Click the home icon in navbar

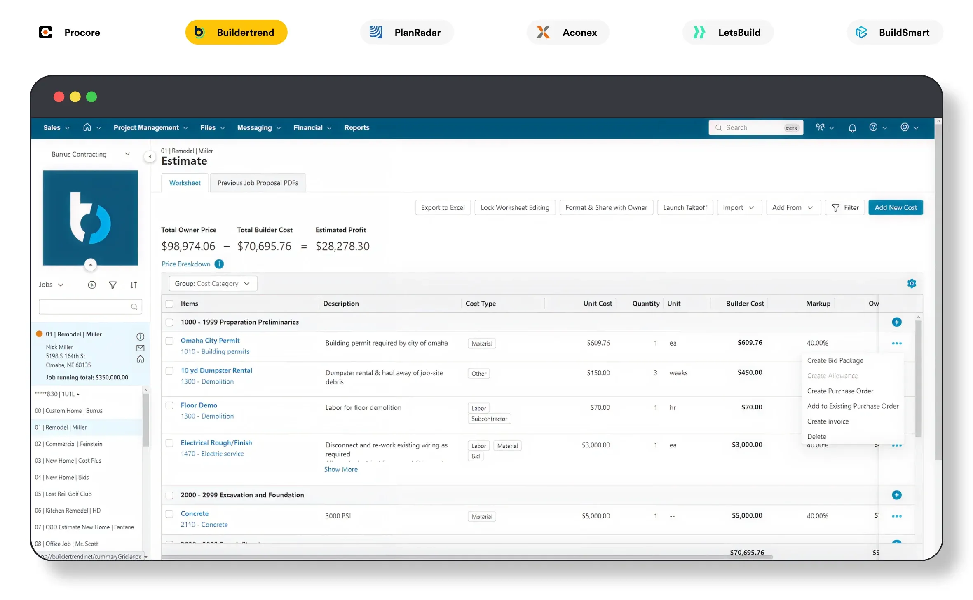point(87,127)
